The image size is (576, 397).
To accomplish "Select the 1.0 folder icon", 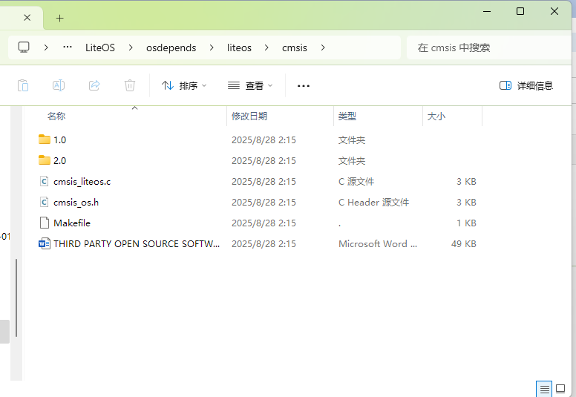I will pos(45,140).
